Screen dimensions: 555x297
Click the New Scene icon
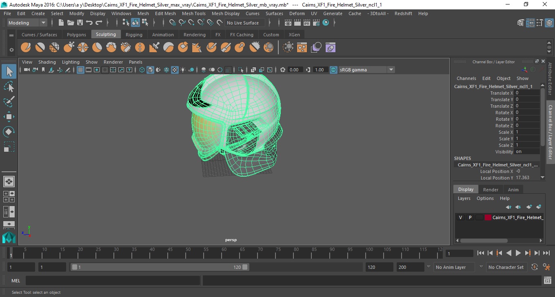(x=61, y=23)
